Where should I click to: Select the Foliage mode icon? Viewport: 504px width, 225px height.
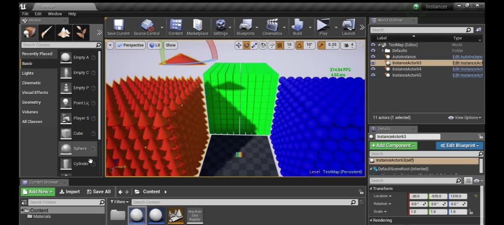81,32
